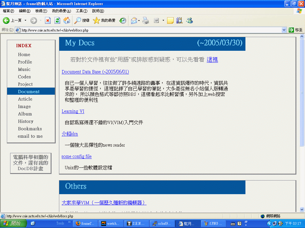Viewport: 305px width, 228px height.
Task: Click the Stop loading icon
Action: tap(48, 20)
